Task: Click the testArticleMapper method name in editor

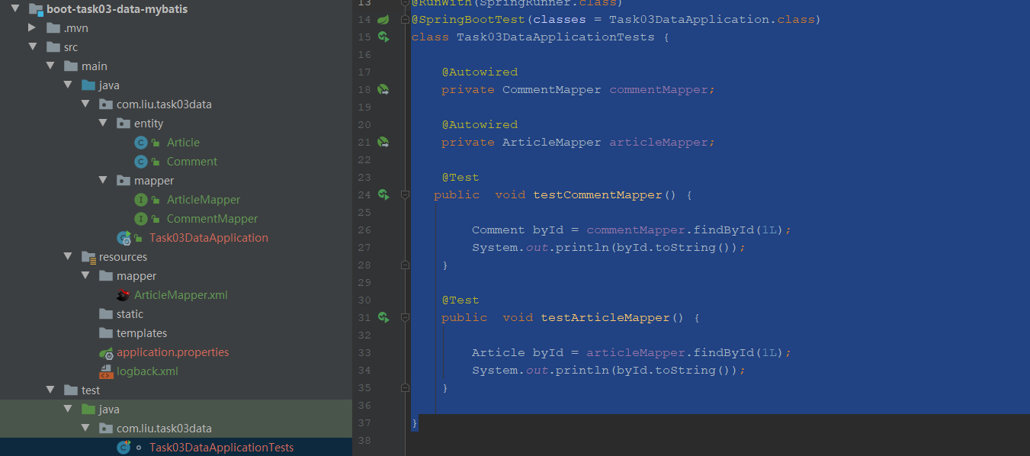Action: (x=605, y=318)
